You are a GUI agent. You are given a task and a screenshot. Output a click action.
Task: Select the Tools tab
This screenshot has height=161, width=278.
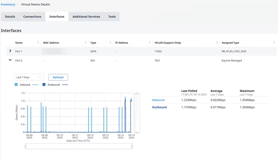click(x=112, y=17)
